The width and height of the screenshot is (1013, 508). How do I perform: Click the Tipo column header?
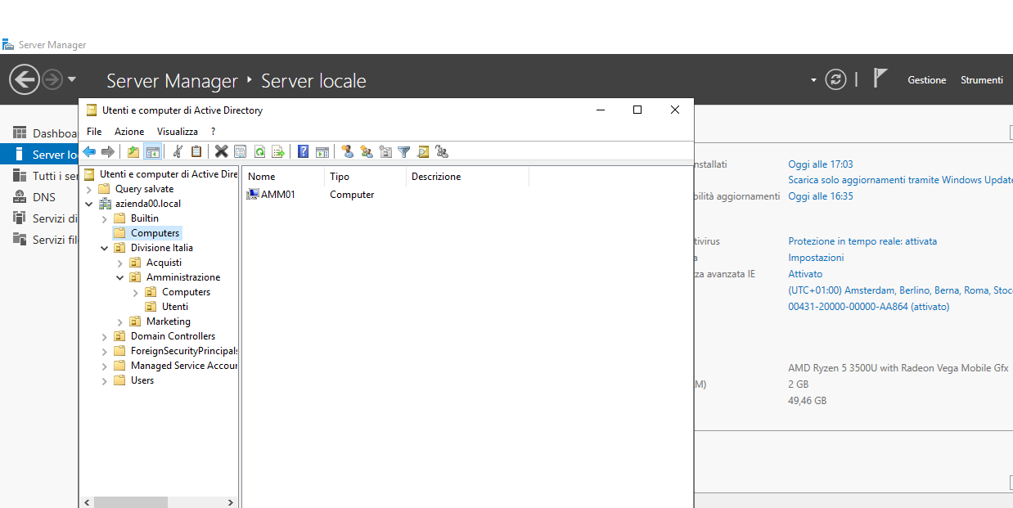(365, 176)
